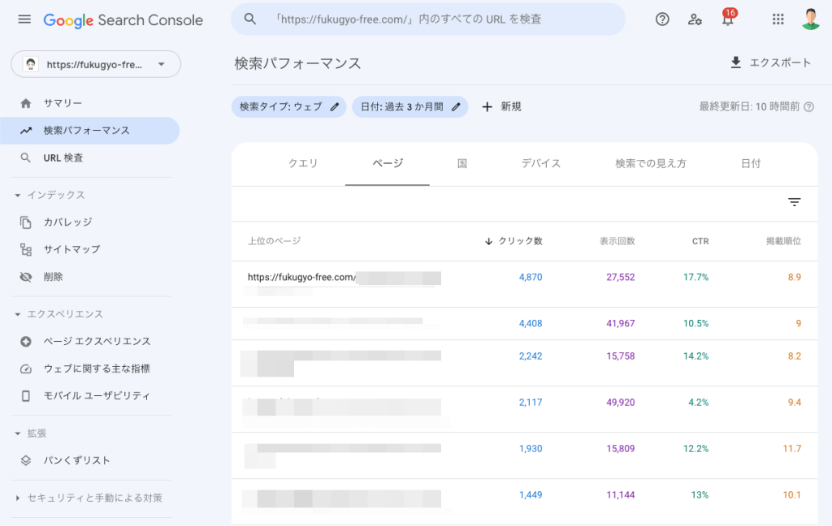
Task: Click 日付: 過去 3 か月間 filter chip
Action: [x=410, y=107]
